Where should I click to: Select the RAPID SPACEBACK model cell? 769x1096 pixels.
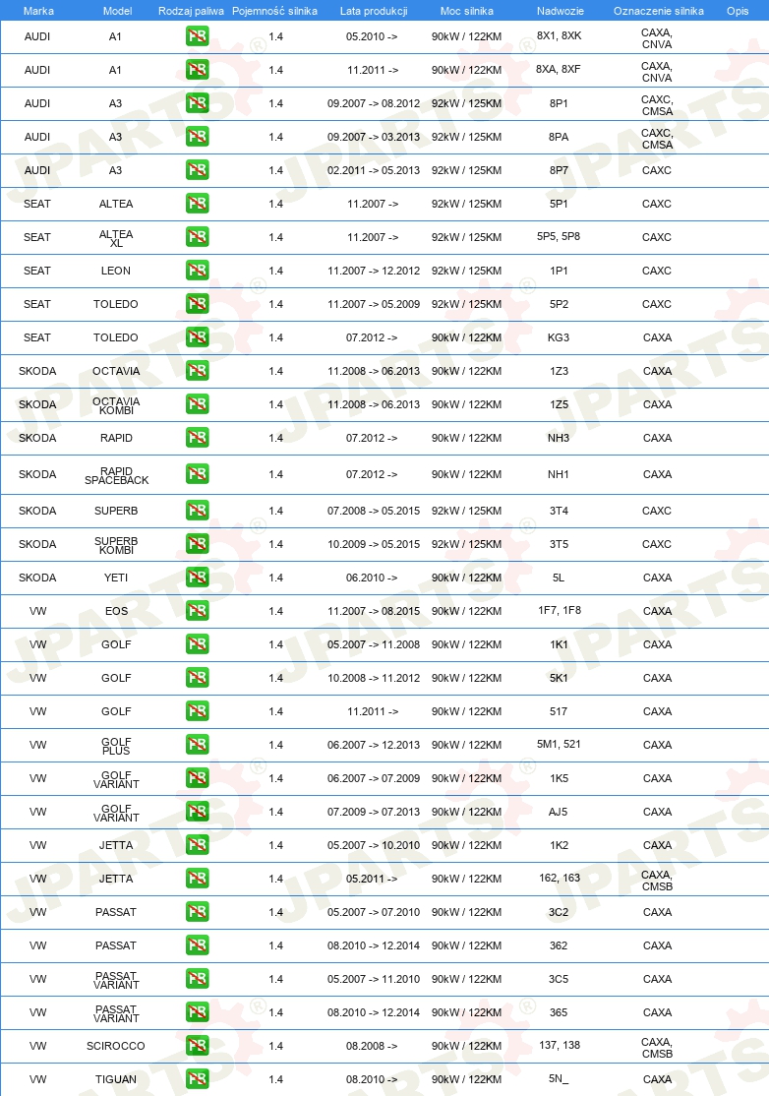point(117,475)
